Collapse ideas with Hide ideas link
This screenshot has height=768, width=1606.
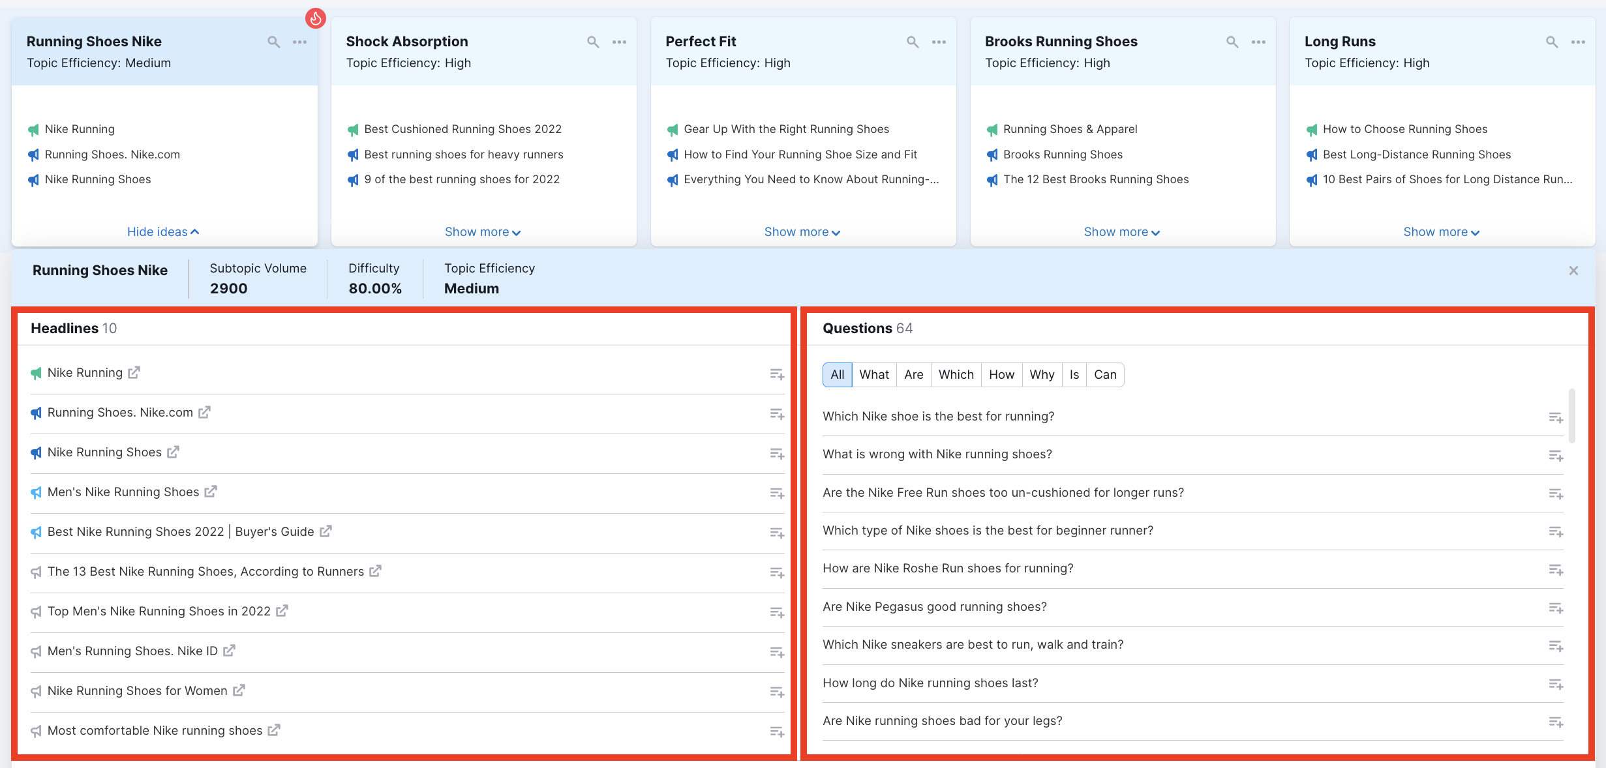162,231
